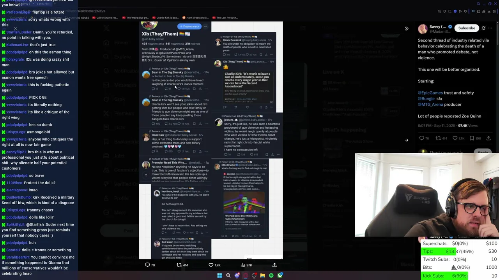Click chat username holyxgrale
The height and width of the screenshot is (280, 499).
(17, 59)
